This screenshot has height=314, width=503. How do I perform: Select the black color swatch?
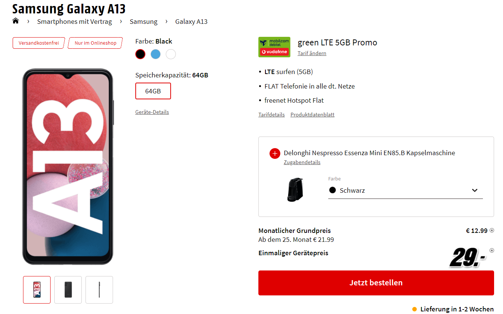point(140,54)
